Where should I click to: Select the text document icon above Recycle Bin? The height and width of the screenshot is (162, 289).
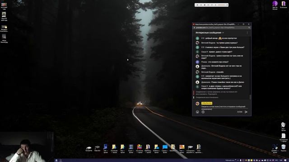point(284,138)
